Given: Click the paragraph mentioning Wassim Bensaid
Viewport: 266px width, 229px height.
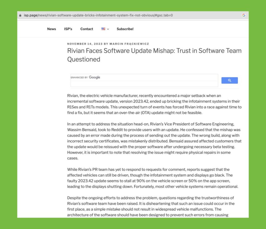Looking at the screenshot, I should [154, 141].
